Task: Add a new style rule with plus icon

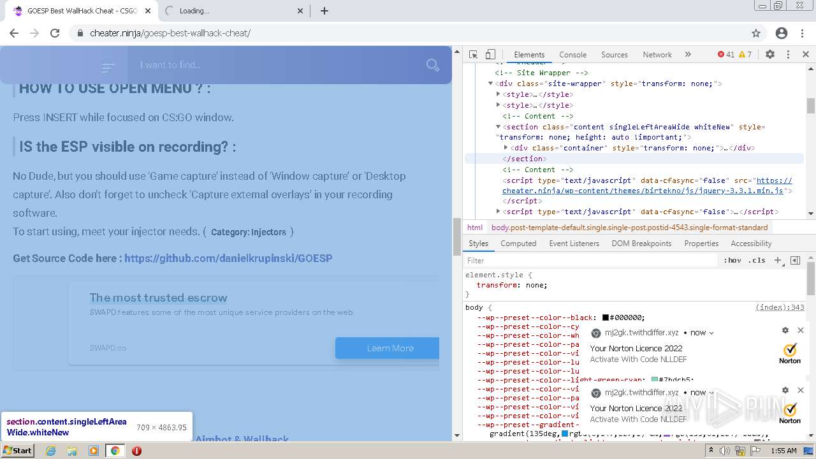Action: click(x=778, y=260)
